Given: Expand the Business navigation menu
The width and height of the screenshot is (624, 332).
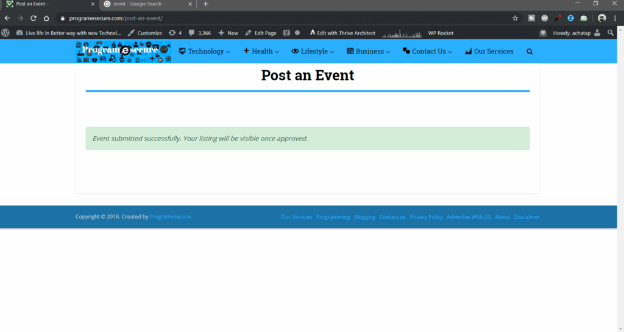Looking at the screenshot, I should (x=369, y=51).
